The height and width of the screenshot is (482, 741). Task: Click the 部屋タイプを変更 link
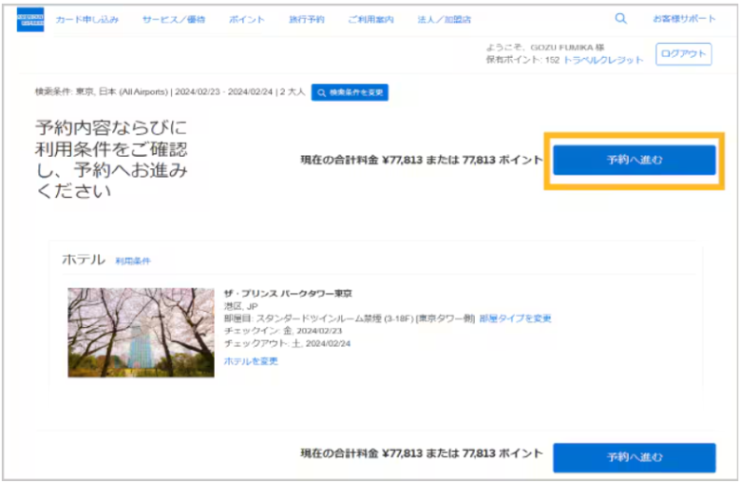pos(515,318)
